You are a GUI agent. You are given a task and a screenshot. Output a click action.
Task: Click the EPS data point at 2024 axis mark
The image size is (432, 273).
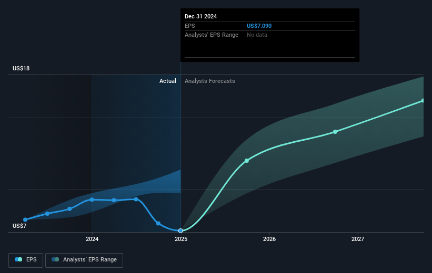coord(92,199)
